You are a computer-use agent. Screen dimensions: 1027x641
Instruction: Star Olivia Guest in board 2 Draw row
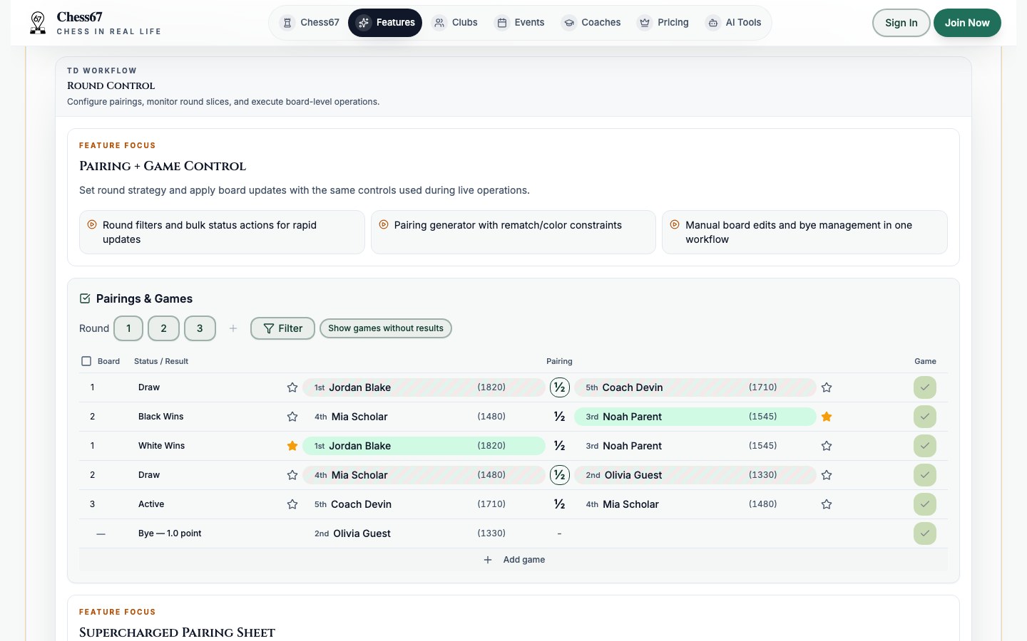[827, 475]
